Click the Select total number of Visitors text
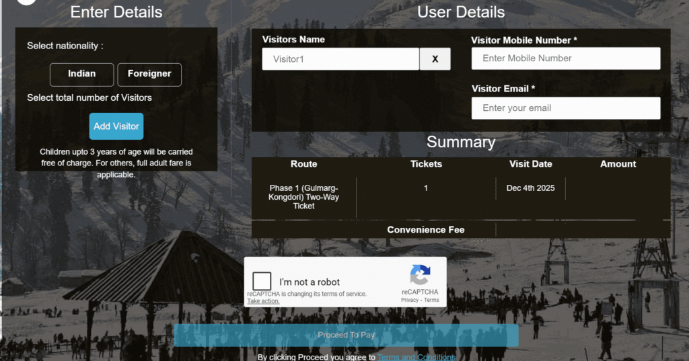The height and width of the screenshot is (361, 689). coord(89,97)
